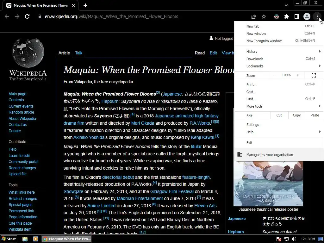The width and height of the screenshot is (324, 243).
Task: Open the Random article sidebar link
Action: (21, 112)
